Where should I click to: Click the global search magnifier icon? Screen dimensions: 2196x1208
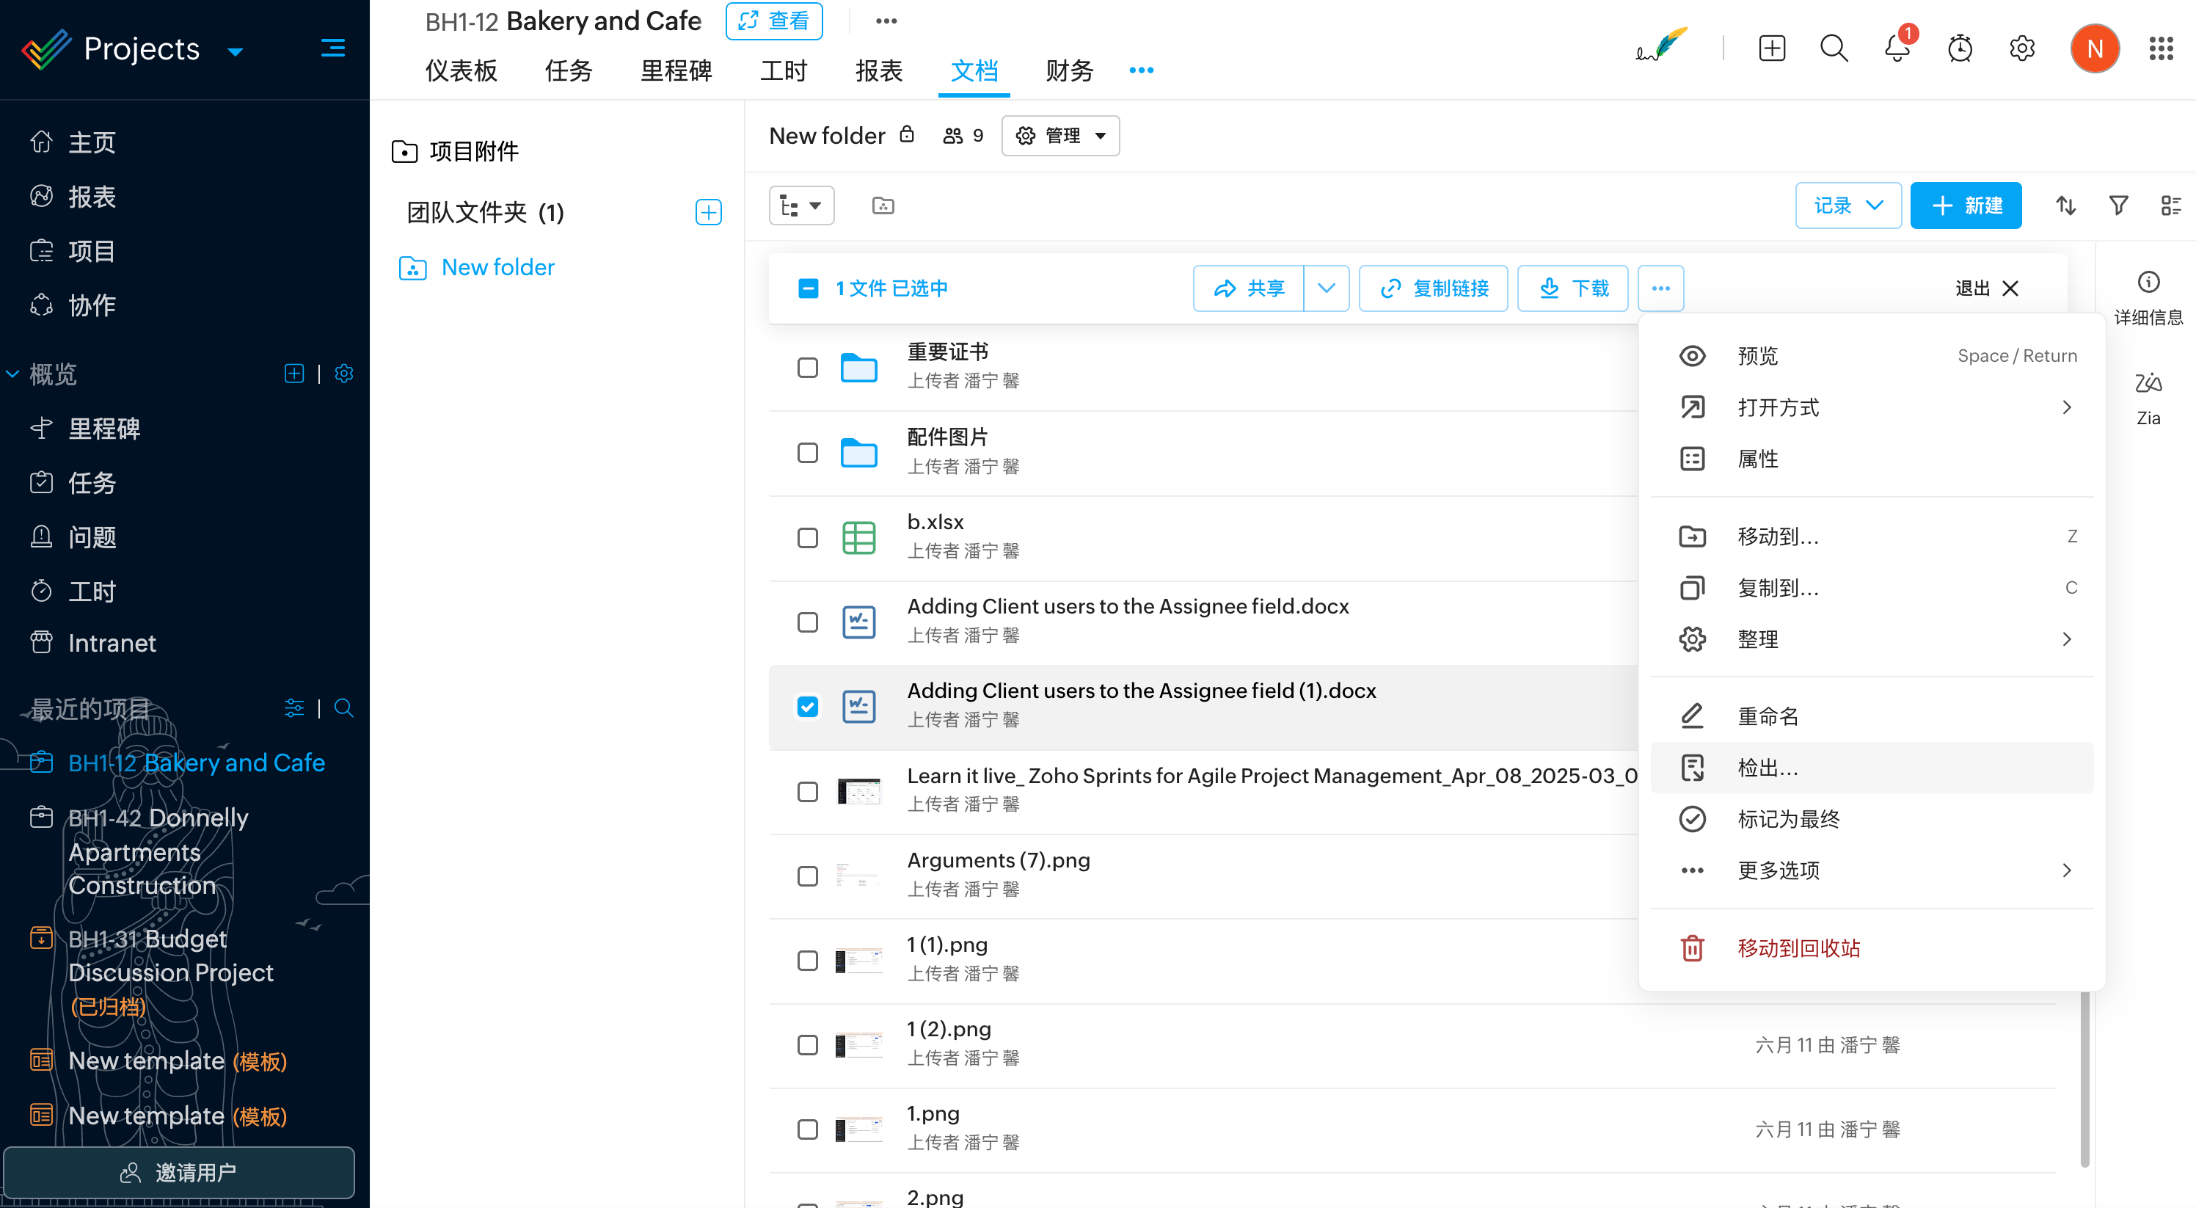click(x=1834, y=48)
